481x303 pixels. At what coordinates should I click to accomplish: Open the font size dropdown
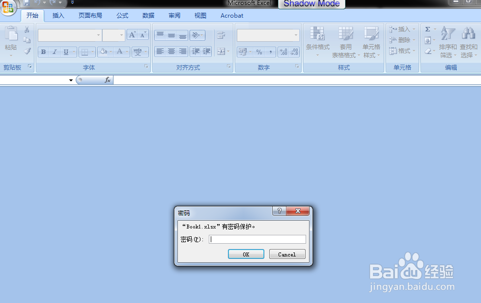pyautogui.click(x=121, y=35)
